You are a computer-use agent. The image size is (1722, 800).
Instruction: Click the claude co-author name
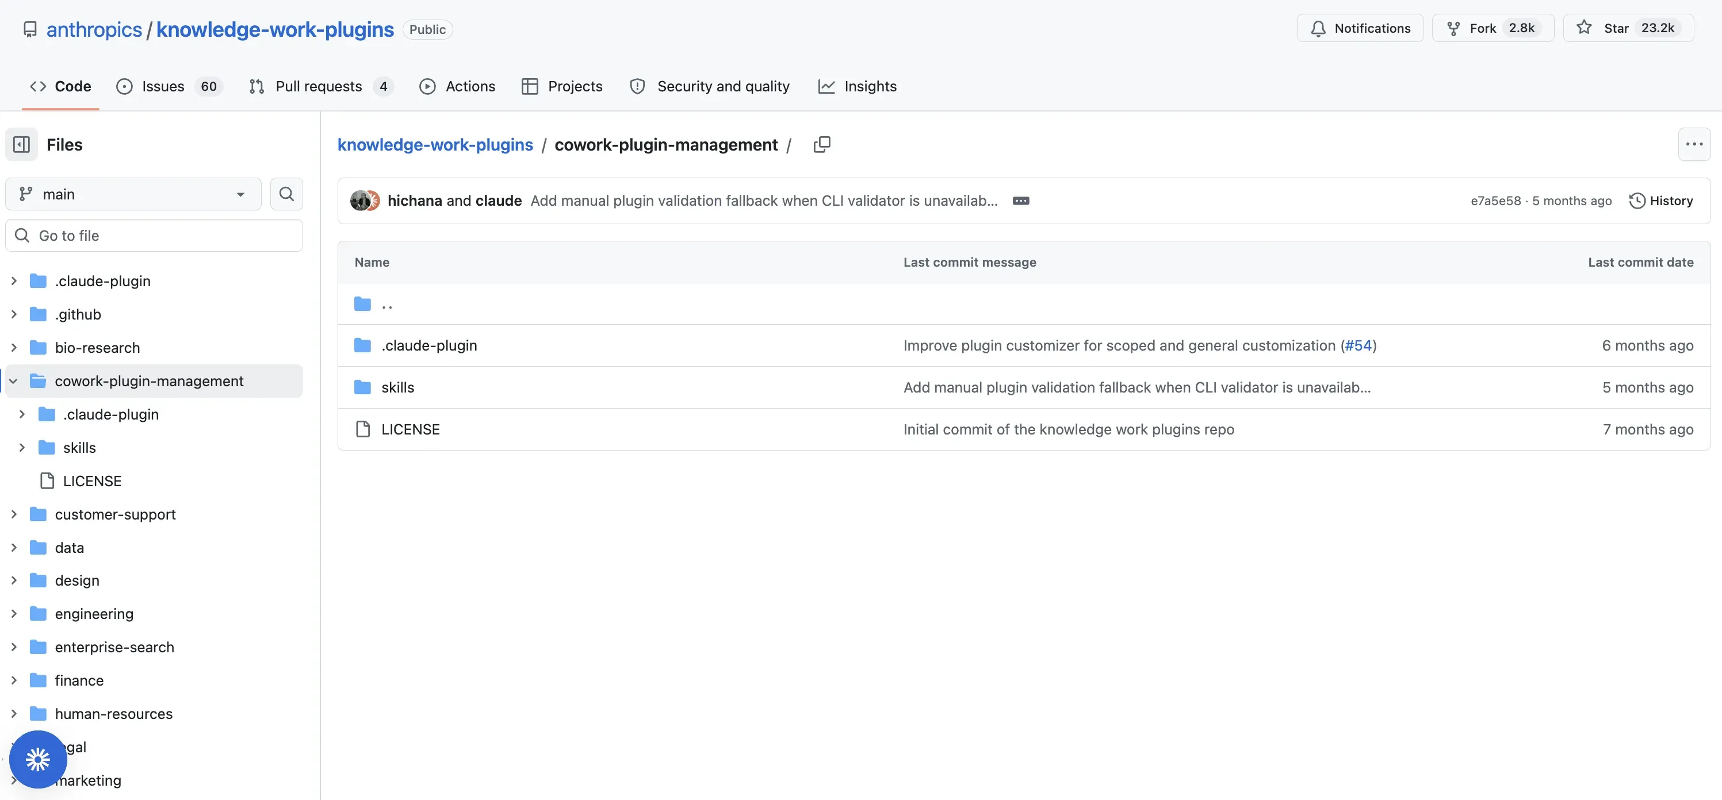[498, 201]
